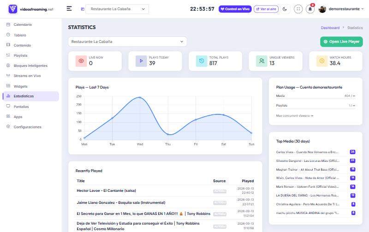
Task: Open demorestaurante account menu
Action: coord(346,9)
